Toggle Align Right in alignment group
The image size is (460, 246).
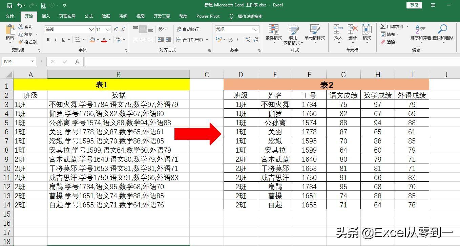click(150, 40)
